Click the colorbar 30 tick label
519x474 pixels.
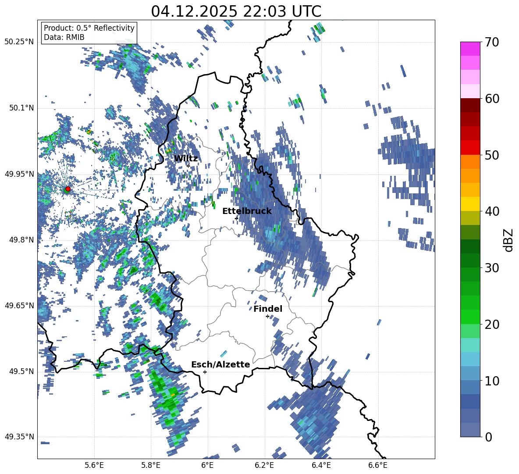click(492, 268)
